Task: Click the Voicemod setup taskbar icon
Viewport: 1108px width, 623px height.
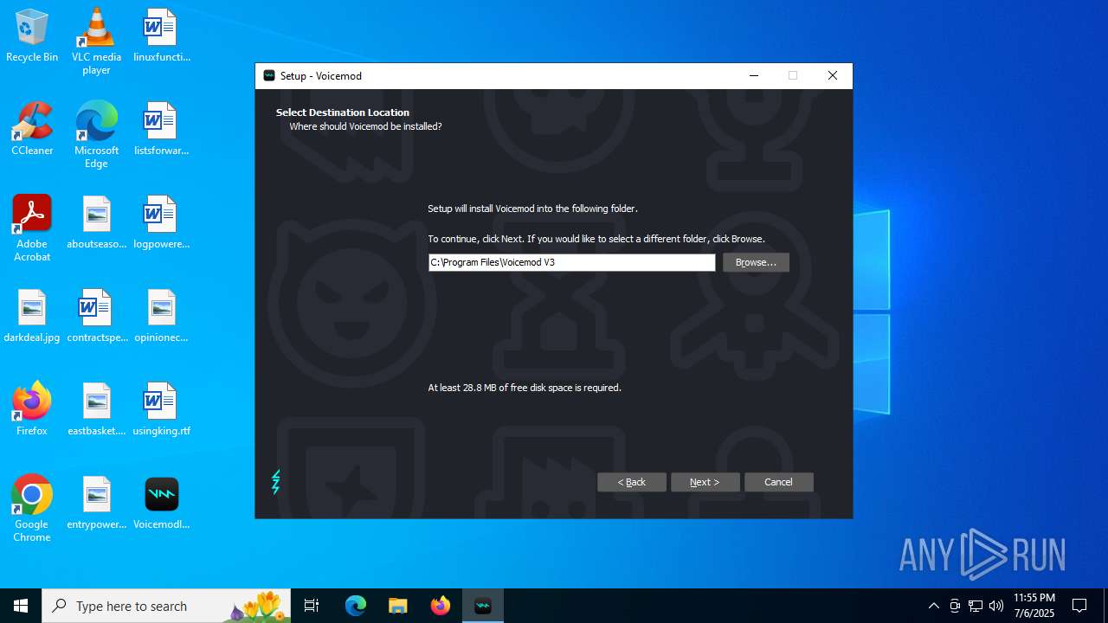Action: (x=483, y=606)
